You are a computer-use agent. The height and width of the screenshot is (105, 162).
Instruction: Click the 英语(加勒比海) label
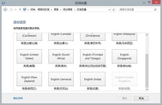pos(29,43)
